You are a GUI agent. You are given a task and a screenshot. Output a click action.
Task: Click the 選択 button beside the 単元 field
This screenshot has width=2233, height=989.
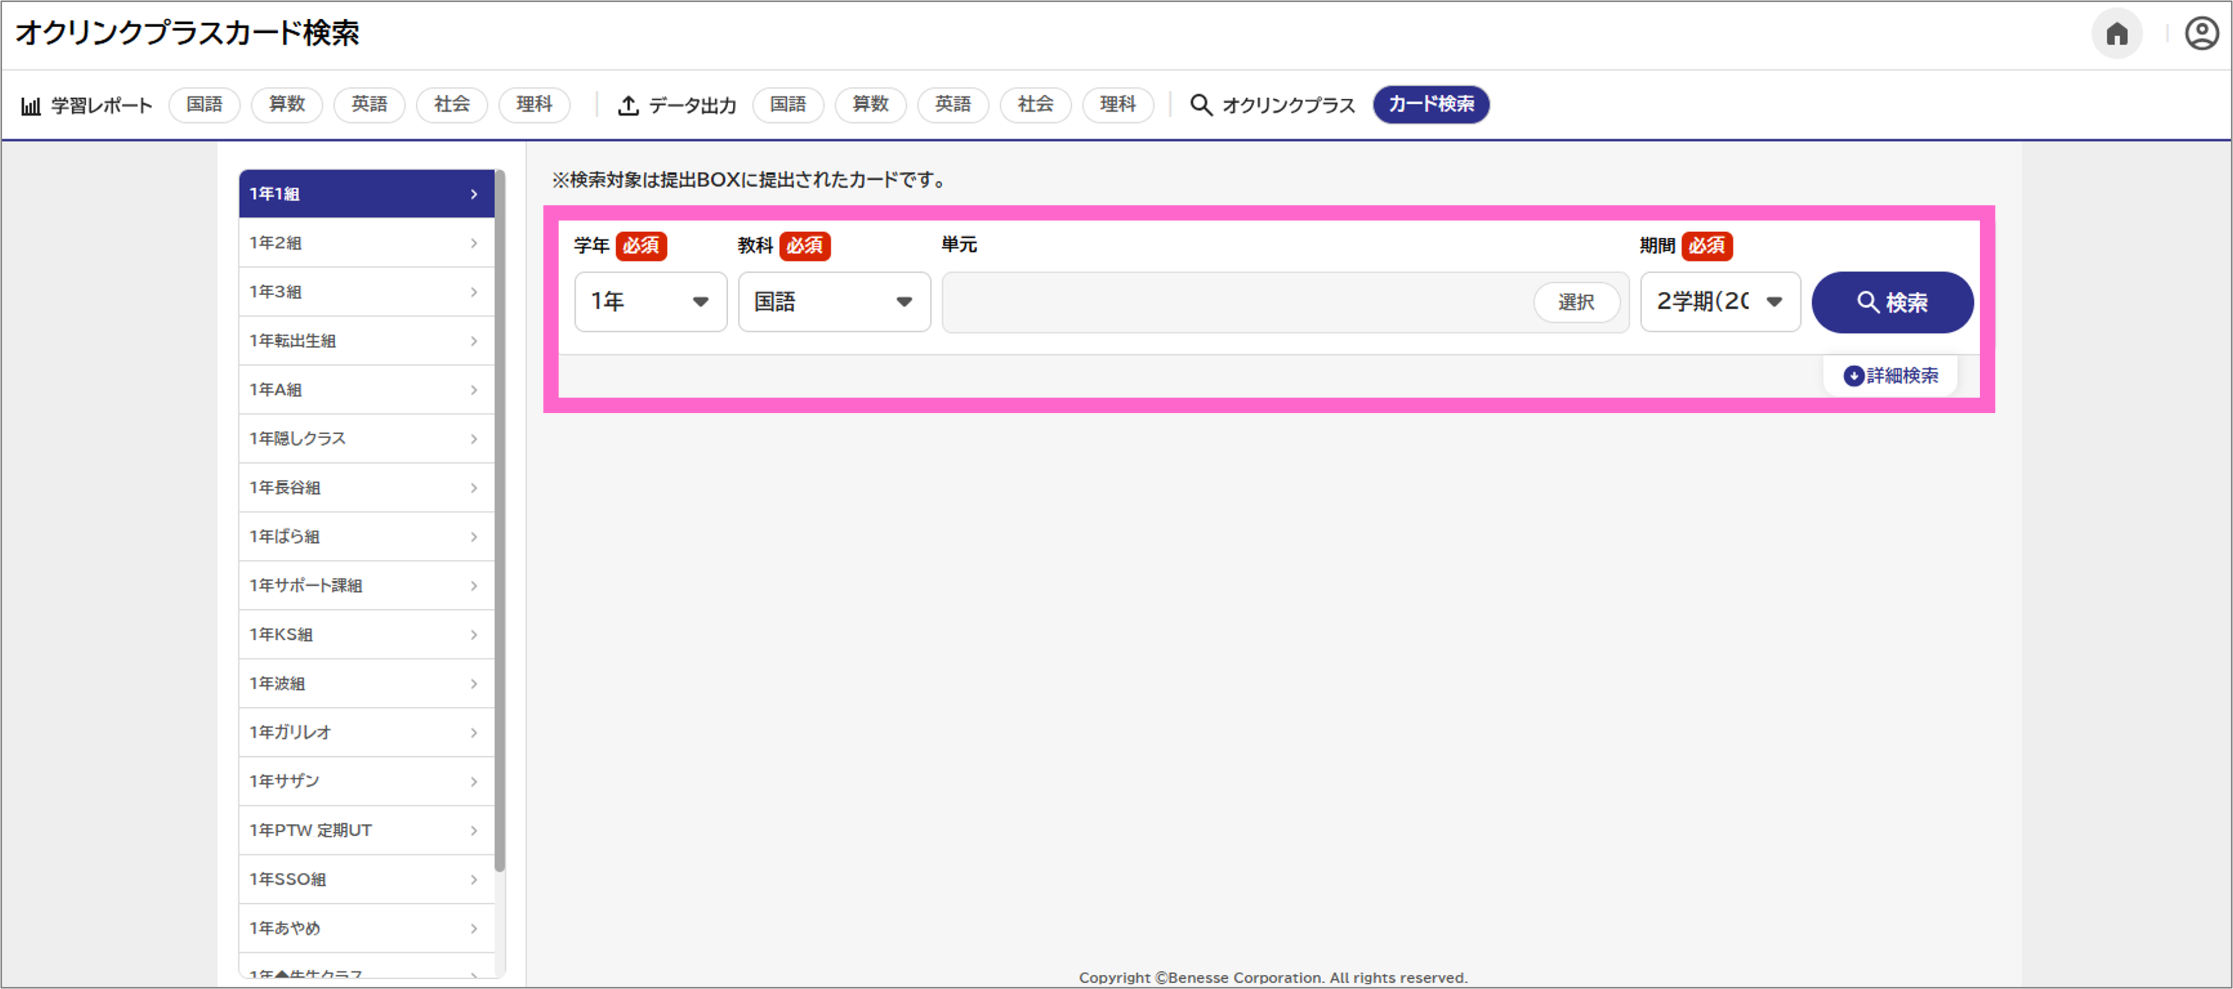(x=1577, y=302)
